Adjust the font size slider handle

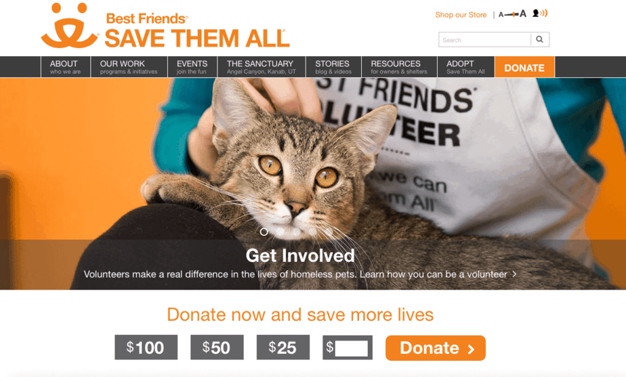pos(513,15)
